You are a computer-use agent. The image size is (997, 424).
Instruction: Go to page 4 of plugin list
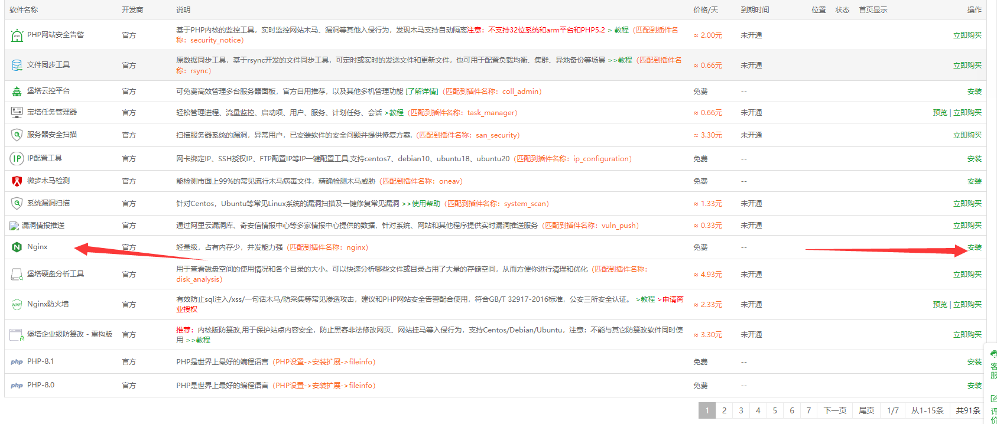tap(758, 410)
